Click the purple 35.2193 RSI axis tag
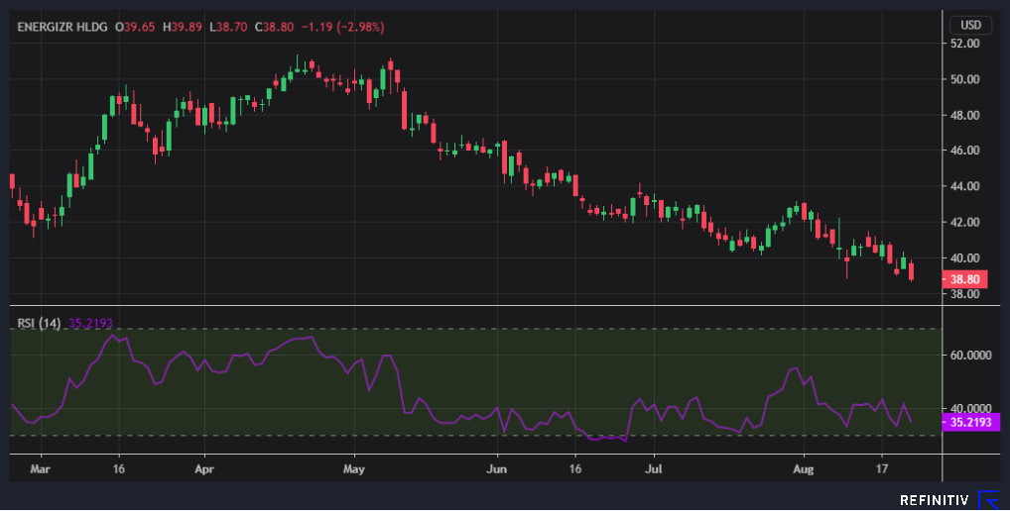 tap(970, 422)
